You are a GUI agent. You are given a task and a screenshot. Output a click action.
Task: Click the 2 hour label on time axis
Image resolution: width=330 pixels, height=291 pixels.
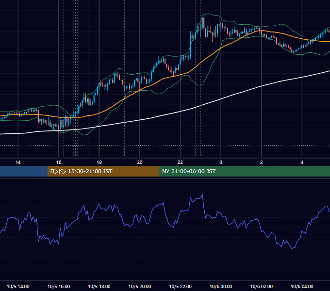coord(262,162)
